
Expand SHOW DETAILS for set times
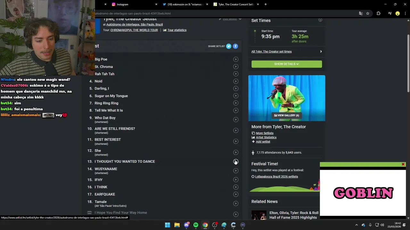tap(287, 64)
